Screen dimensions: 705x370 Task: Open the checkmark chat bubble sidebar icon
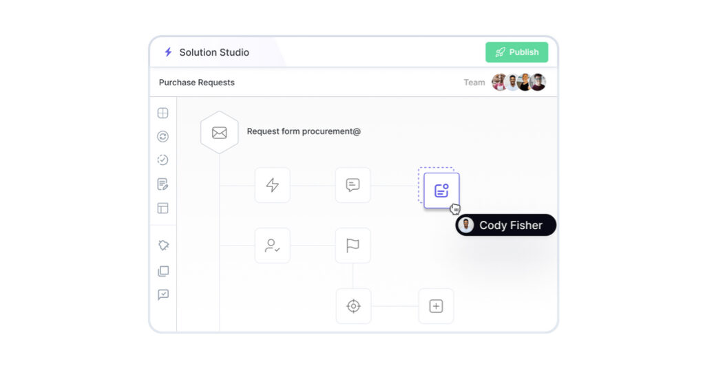[163, 294]
